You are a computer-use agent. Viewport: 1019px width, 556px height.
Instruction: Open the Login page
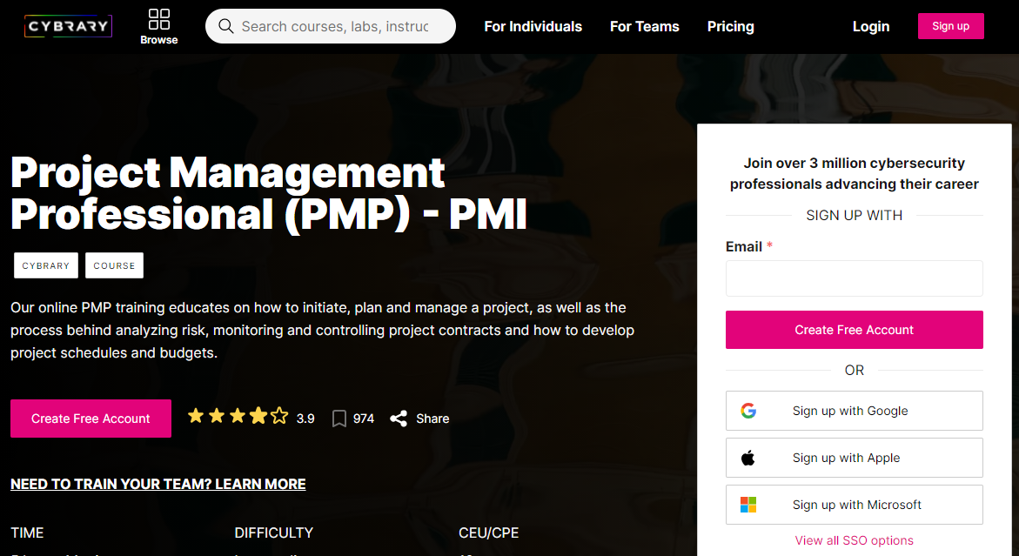coord(870,26)
